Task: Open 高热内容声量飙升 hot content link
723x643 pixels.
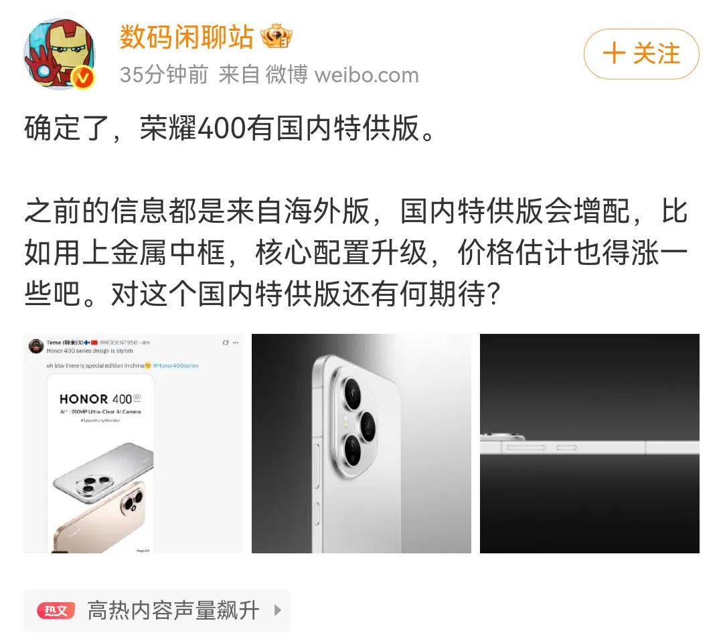Action: tap(173, 611)
